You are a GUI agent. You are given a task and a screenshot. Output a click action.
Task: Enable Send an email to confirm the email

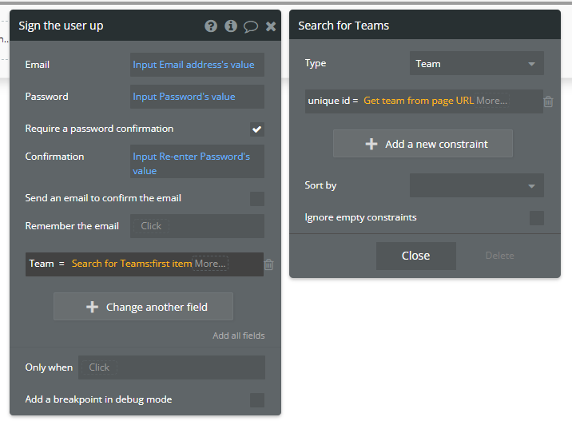point(256,198)
